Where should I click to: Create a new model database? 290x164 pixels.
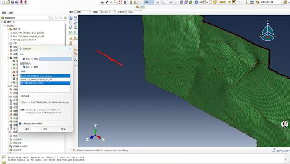tap(3, 3)
